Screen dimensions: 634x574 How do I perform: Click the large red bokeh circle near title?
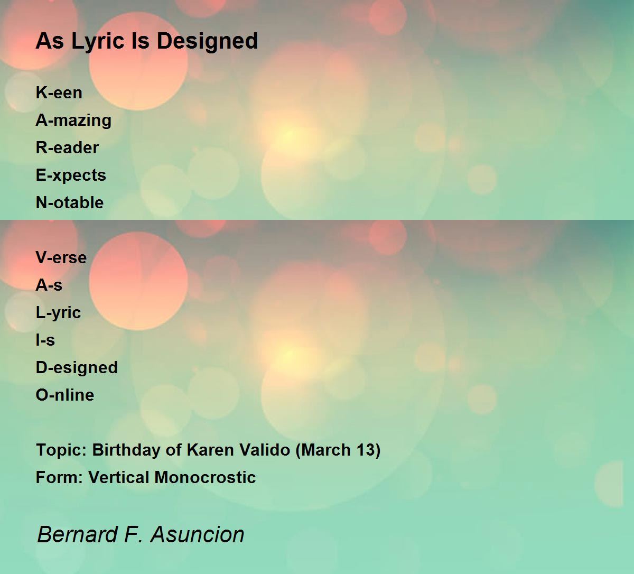[x=138, y=61]
